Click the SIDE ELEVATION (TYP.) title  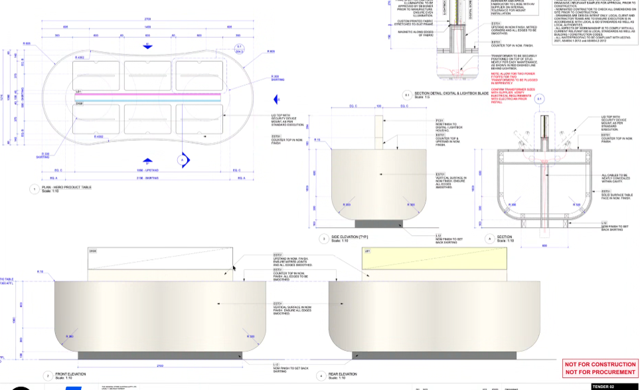354,237
